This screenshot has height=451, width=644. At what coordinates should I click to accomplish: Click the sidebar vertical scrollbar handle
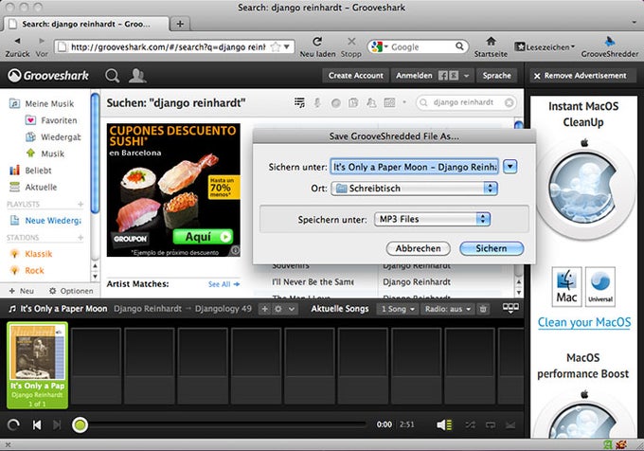pyautogui.click(x=95, y=153)
